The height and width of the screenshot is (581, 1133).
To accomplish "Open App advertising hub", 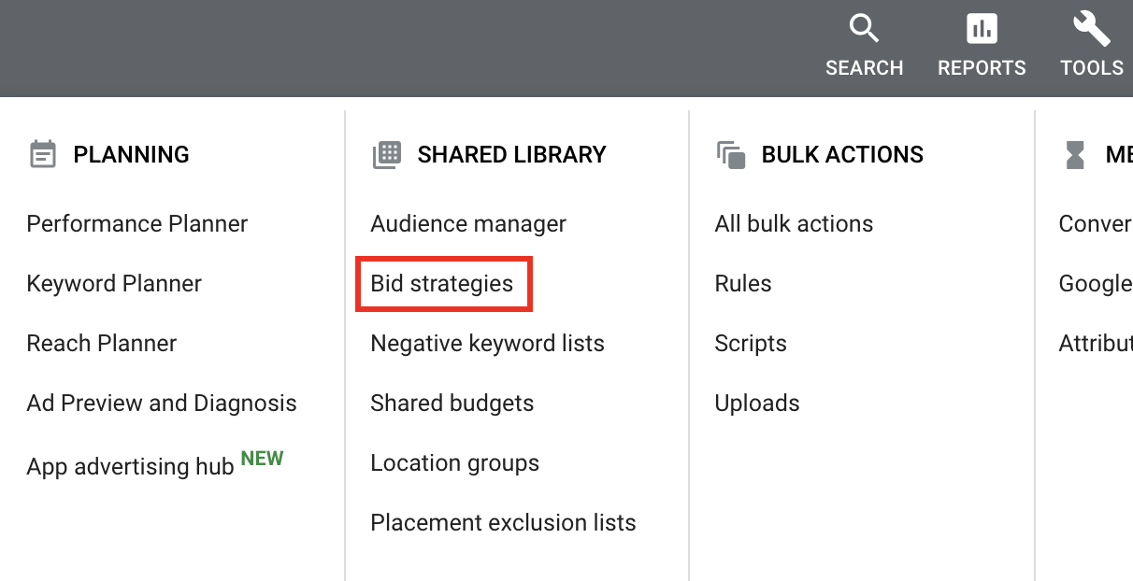I will click(x=131, y=466).
